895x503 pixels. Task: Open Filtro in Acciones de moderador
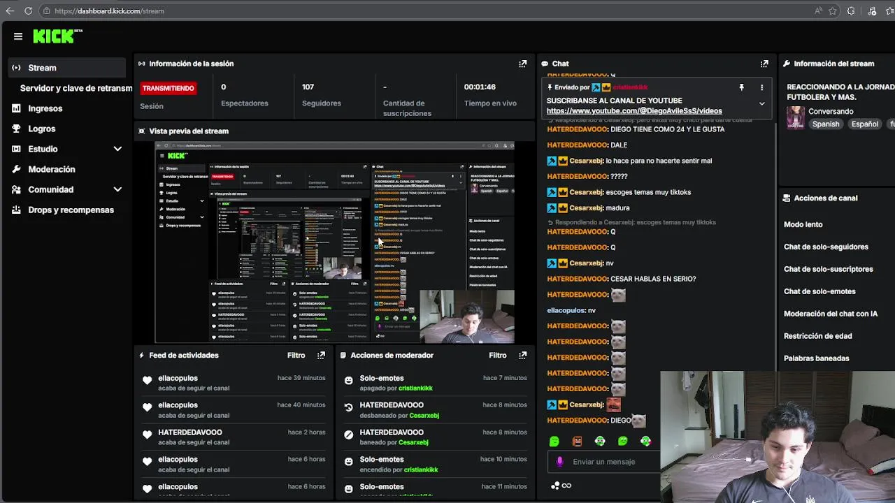(x=497, y=355)
